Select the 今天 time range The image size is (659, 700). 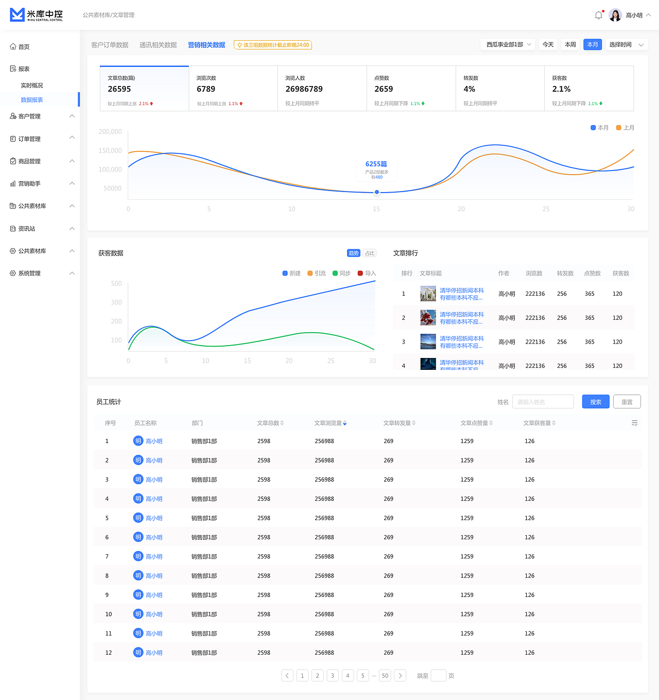tap(548, 45)
